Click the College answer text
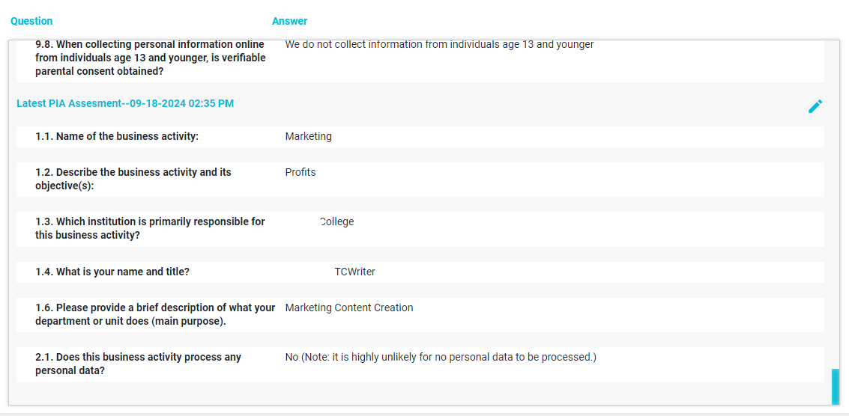The width and height of the screenshot is (849, 416). tap(336, 221)
